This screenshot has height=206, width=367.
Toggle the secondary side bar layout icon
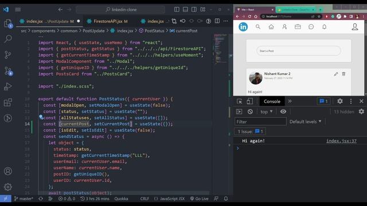coord(194,9)
